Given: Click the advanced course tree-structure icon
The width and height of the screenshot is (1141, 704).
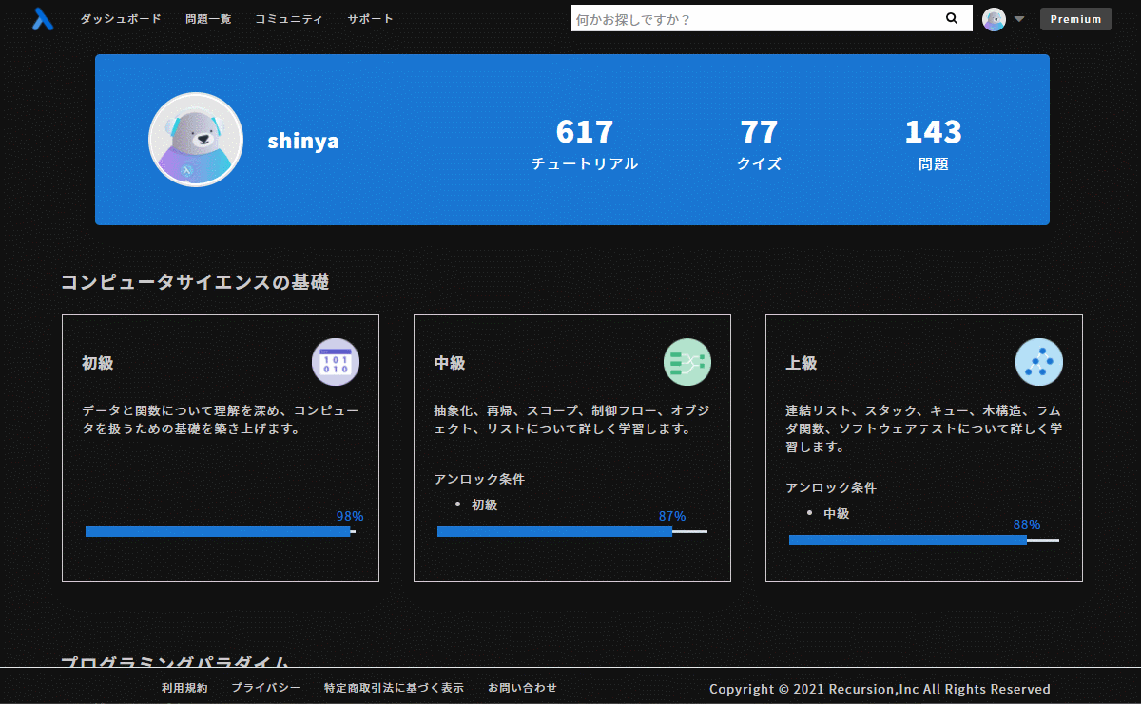Looking at the screenshot, I should click(1039, 362).
